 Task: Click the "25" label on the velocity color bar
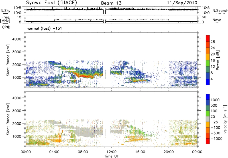pyautogui.click(x=213, y=117)
